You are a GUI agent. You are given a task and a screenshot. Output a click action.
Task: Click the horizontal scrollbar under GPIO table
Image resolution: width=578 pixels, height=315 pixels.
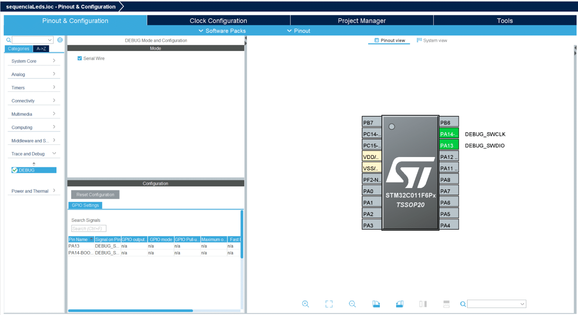[130, 310]
